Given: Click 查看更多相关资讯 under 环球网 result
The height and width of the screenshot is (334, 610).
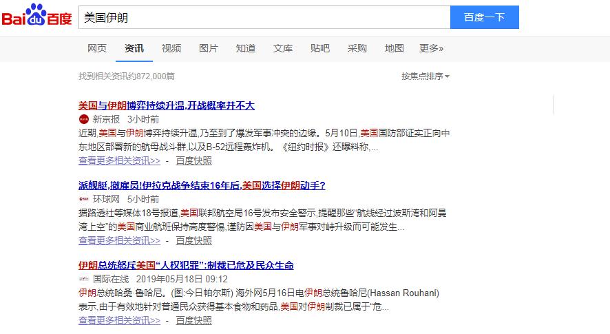Looking at the screenshot, I should (x=119, y=240).
